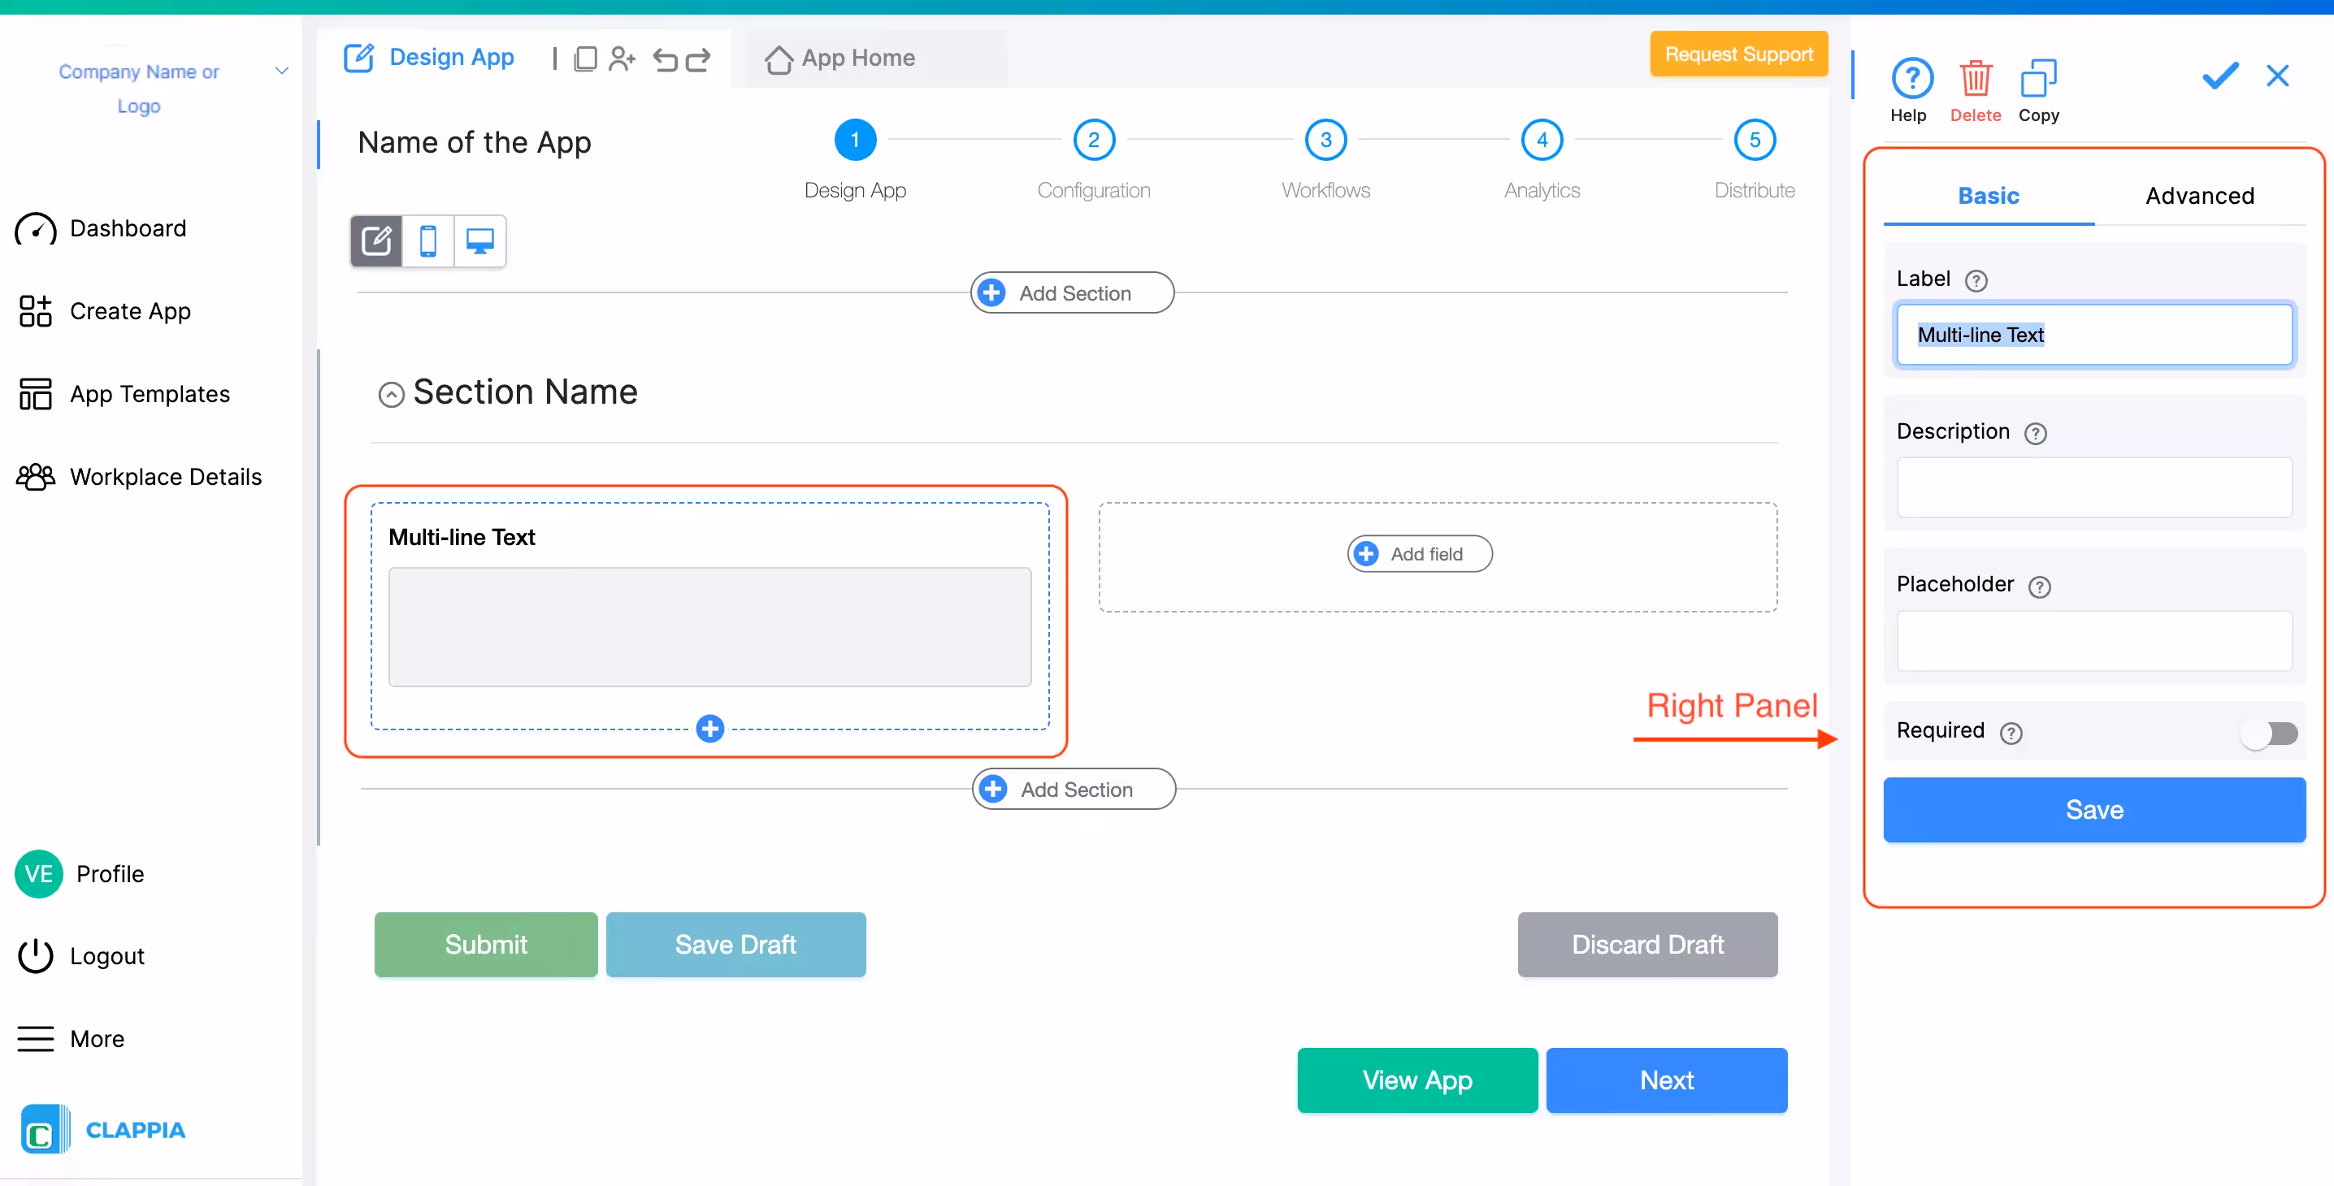Viewport: 2334px width, 1186px height.
Task: Go to step 3 Workflows
Action: 1325,141
